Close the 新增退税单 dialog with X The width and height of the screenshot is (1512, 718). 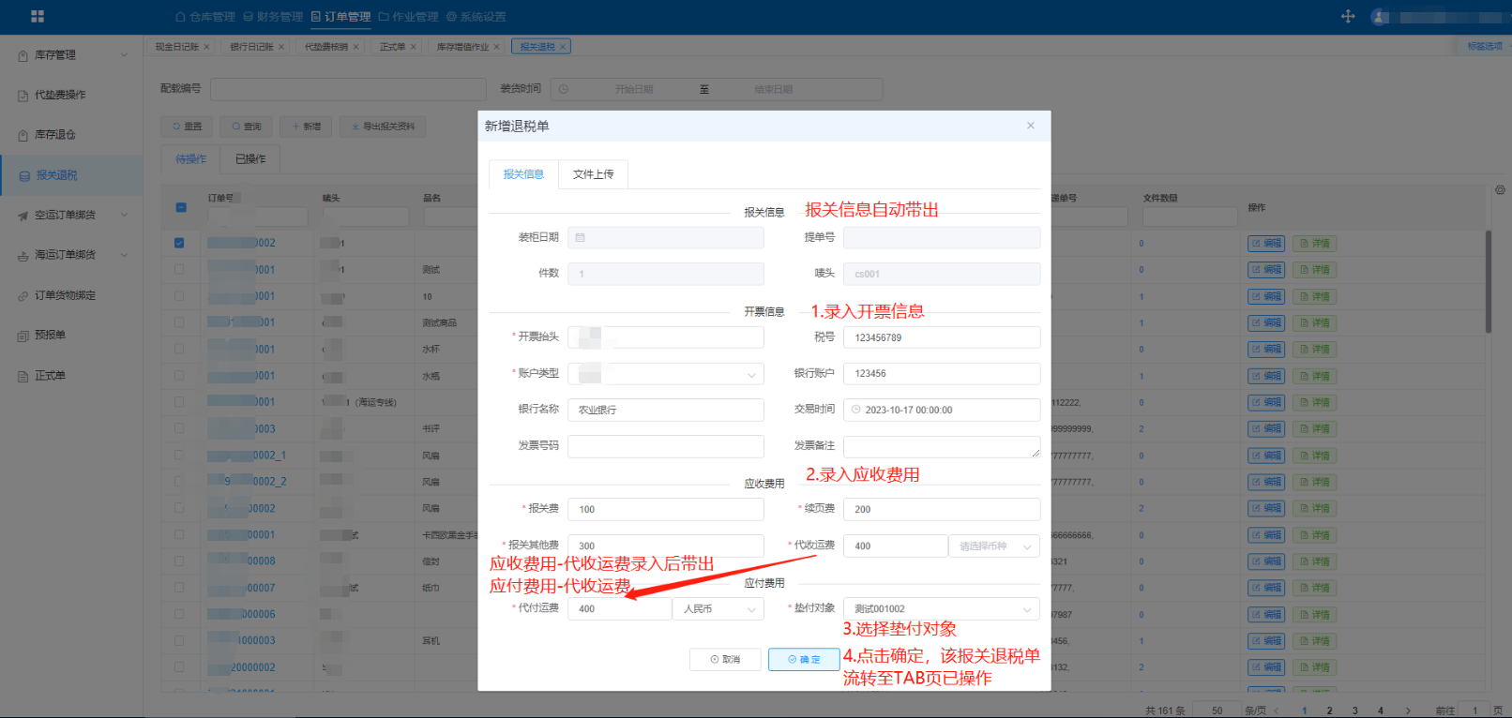[1030, 126]
